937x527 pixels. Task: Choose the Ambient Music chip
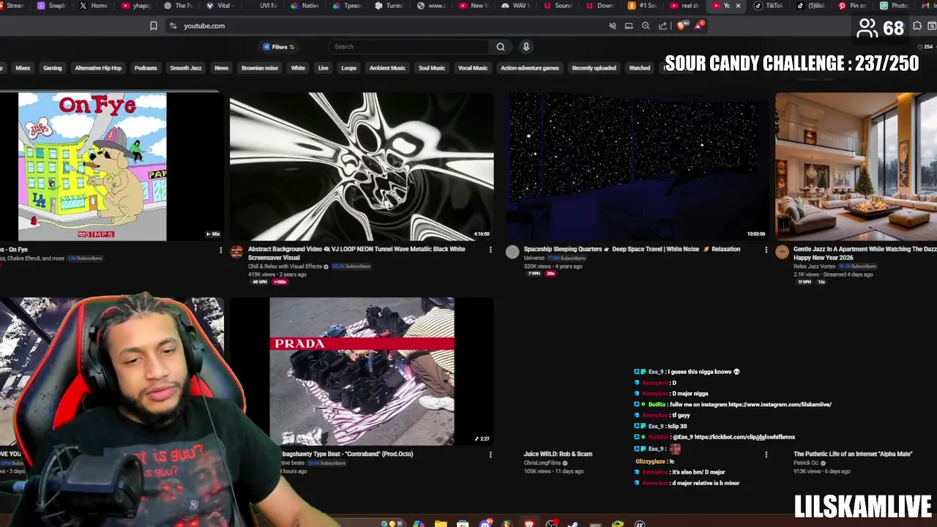[387, 68]
